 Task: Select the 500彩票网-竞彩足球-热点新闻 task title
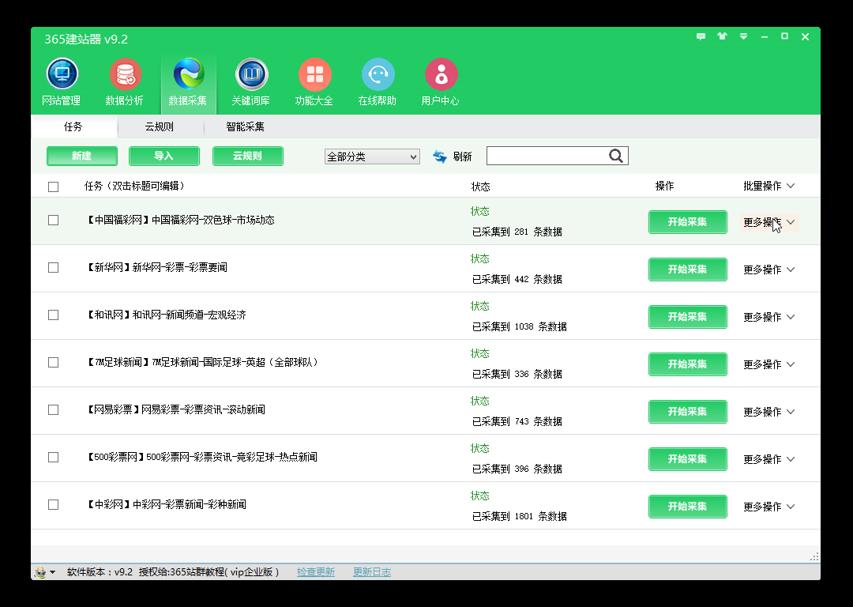(x=202, y=457)
